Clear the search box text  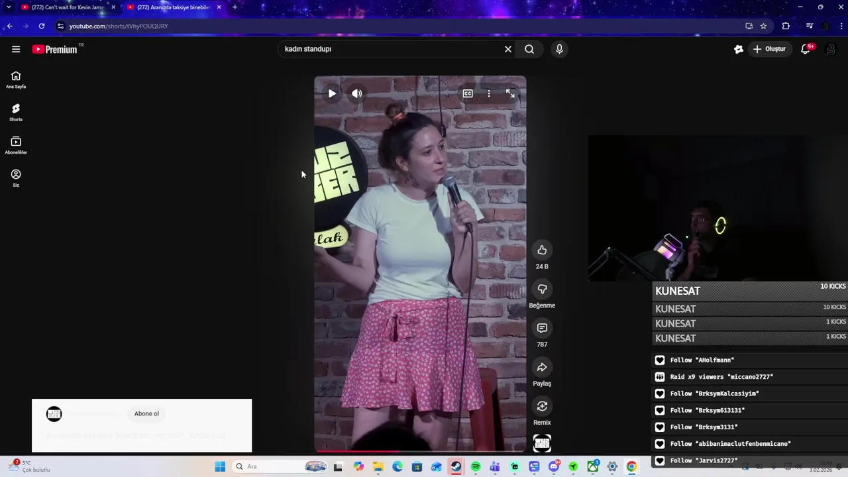[508, 49]
